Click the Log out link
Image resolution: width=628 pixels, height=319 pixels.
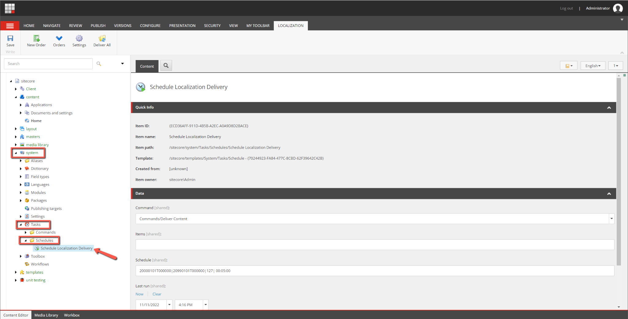click(x=566, y=8)
